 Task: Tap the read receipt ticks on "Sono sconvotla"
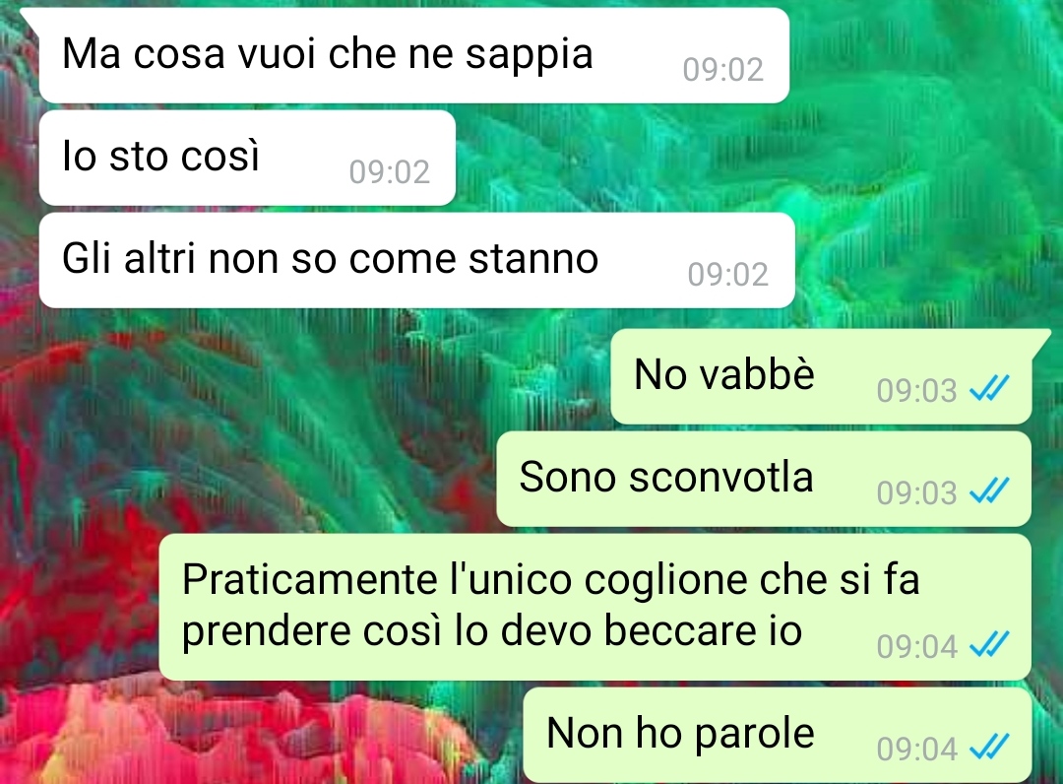click(x=989, y=491)
